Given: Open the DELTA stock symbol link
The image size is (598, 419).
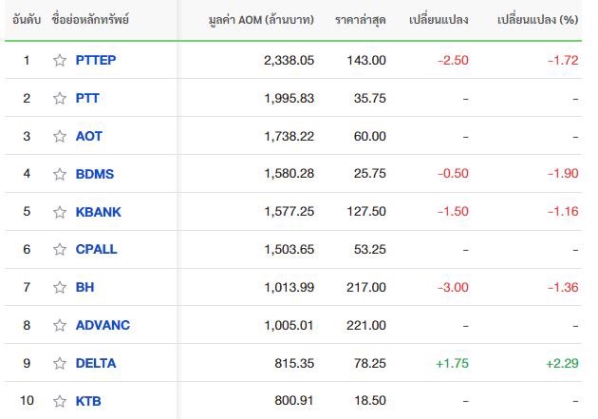Looking at the screenshot, I should pyautogui.click(x=96, y=363).
